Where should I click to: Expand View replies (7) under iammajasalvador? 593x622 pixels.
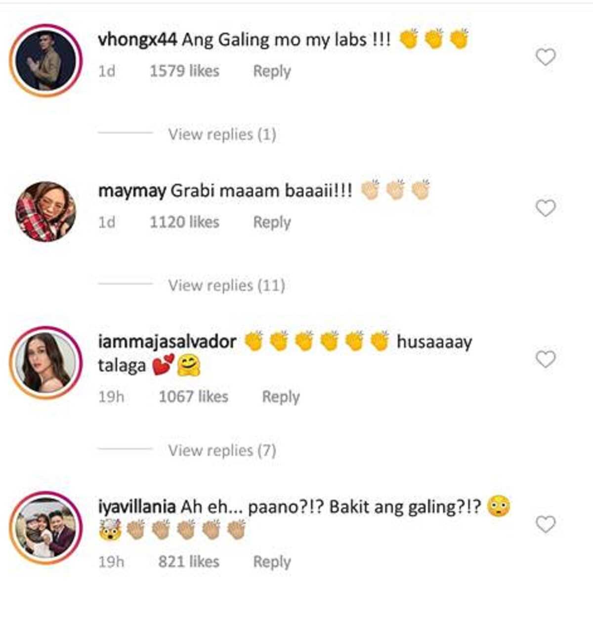click(x=222, y=450)
